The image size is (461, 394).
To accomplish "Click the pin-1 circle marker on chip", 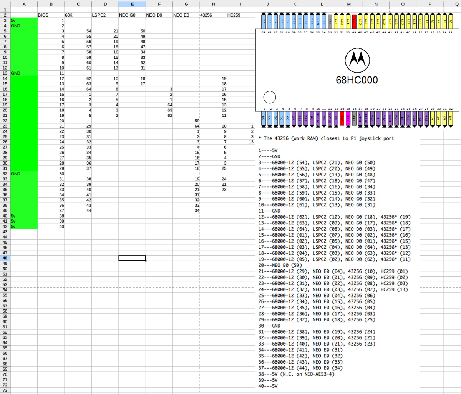I will 270,97.
